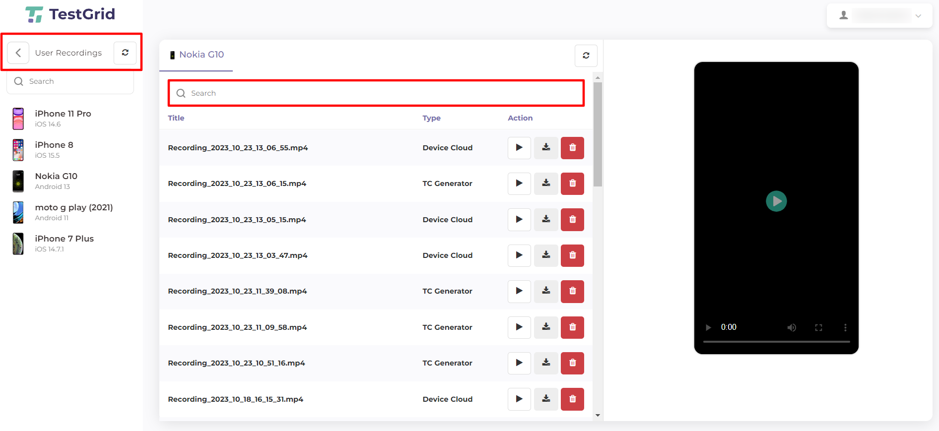This screenshot has height=431, width=939.
Task: Open the user account dropdown
Action: (879, 15)
